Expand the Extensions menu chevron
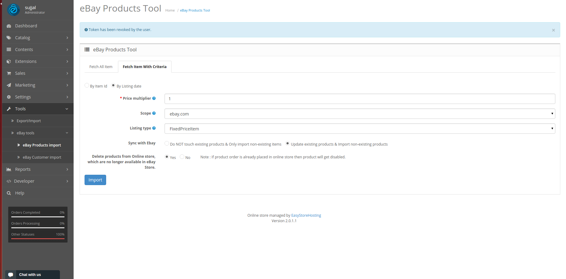Viewport: 566px width, 279px height. [67, 61]
